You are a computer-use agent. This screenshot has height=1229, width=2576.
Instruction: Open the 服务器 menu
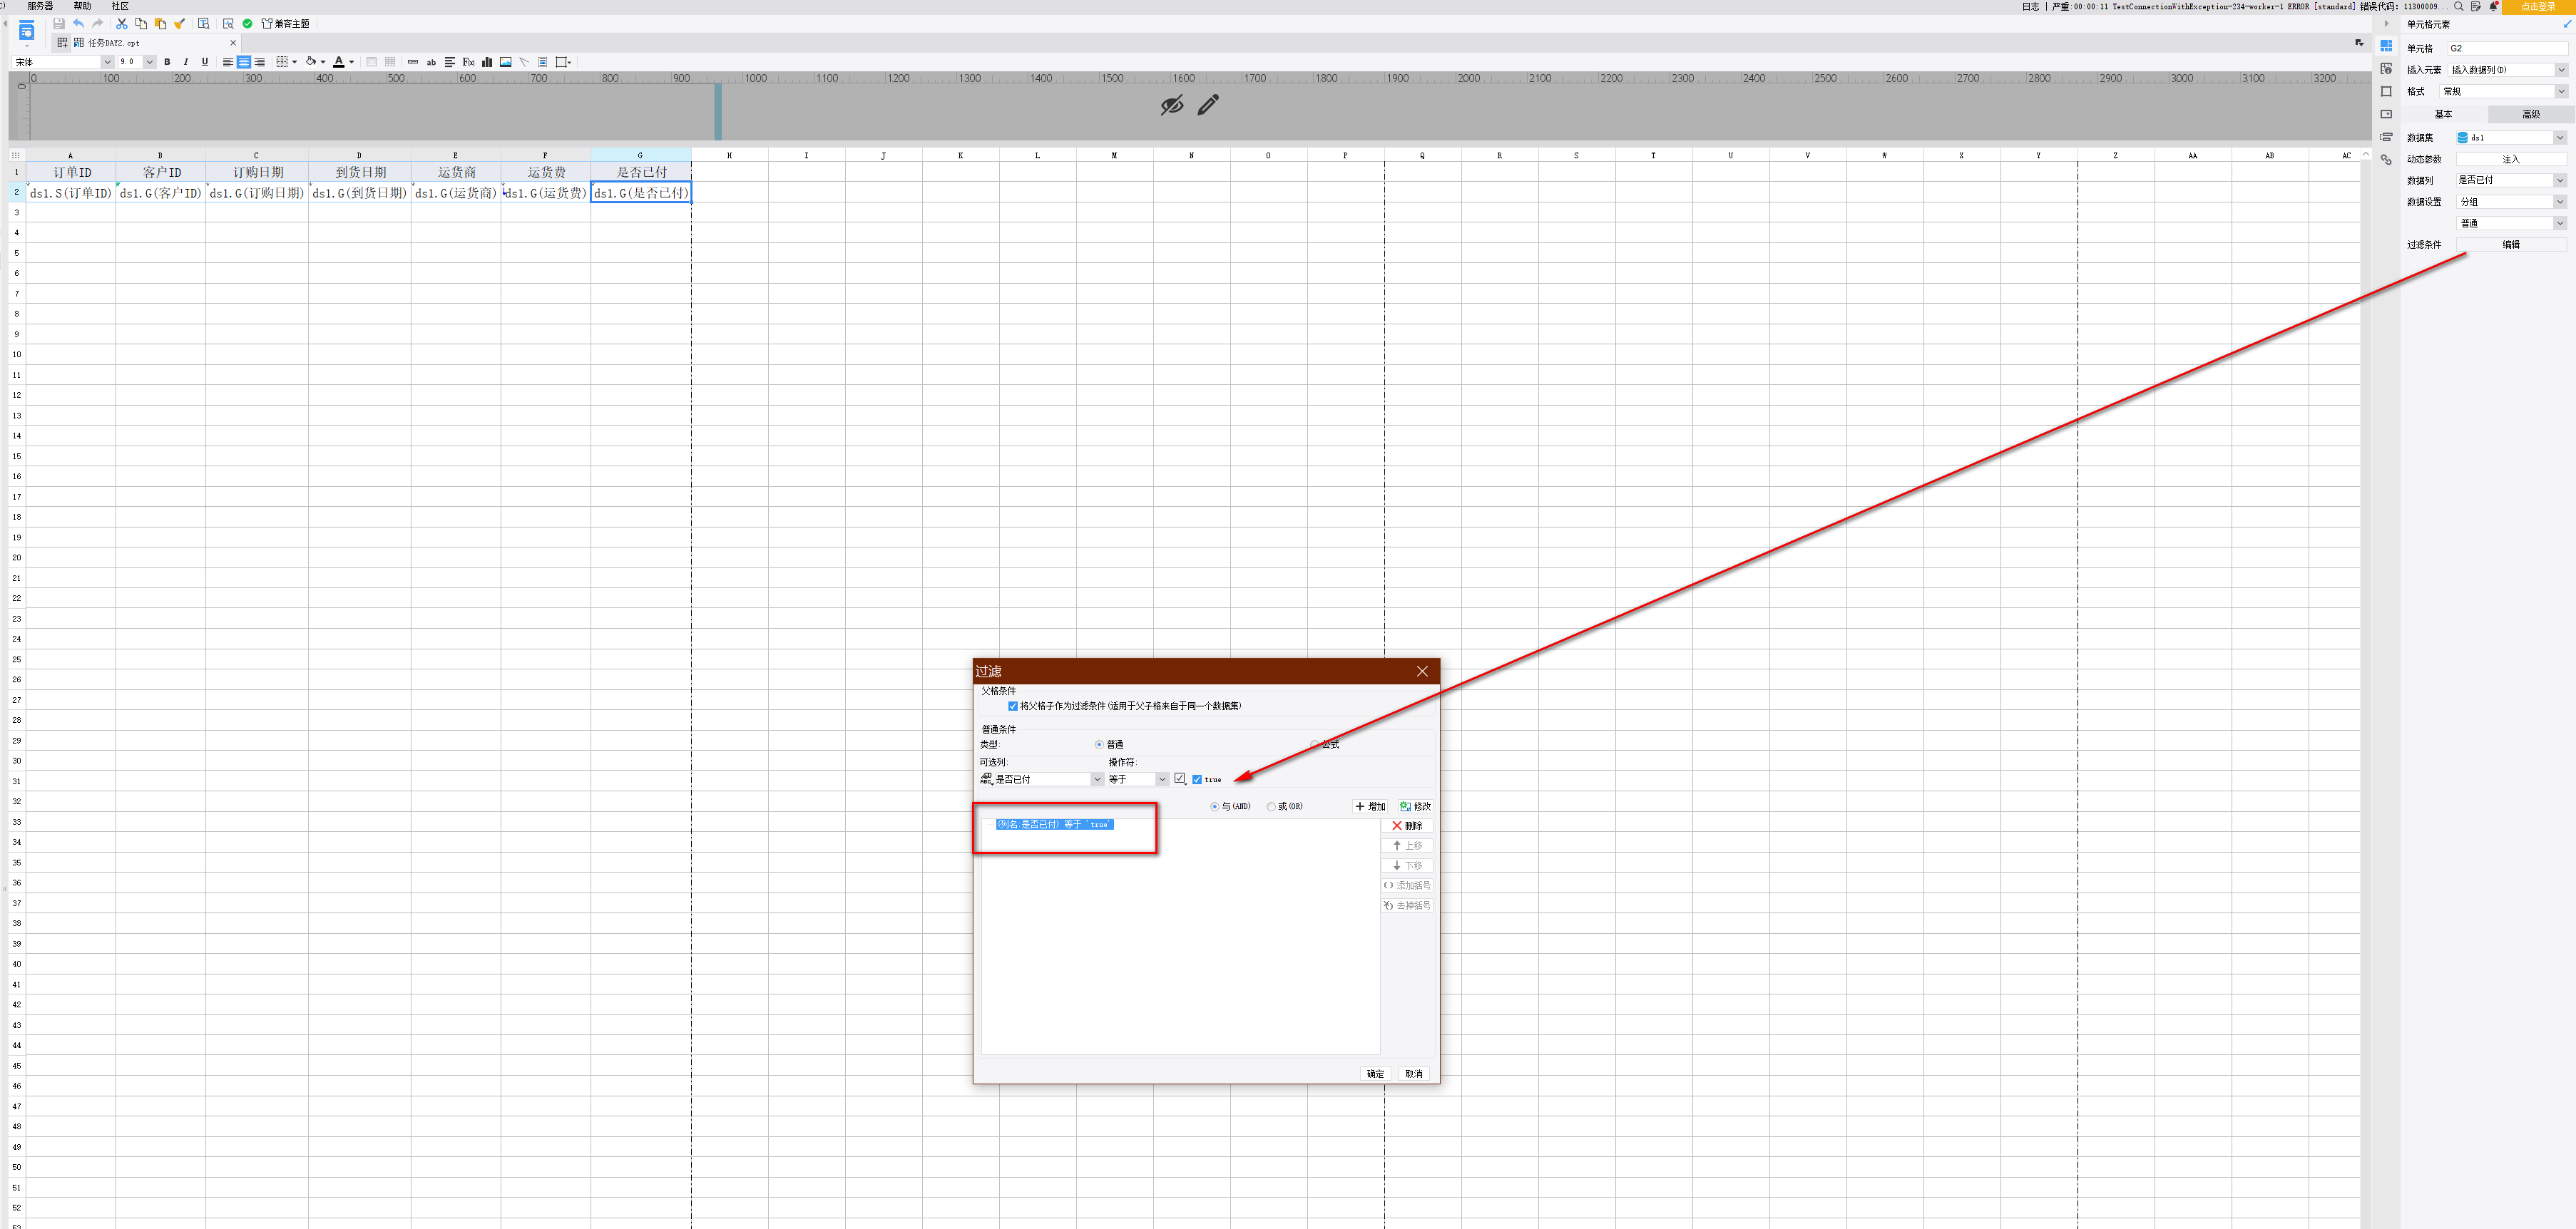[40, 6]
